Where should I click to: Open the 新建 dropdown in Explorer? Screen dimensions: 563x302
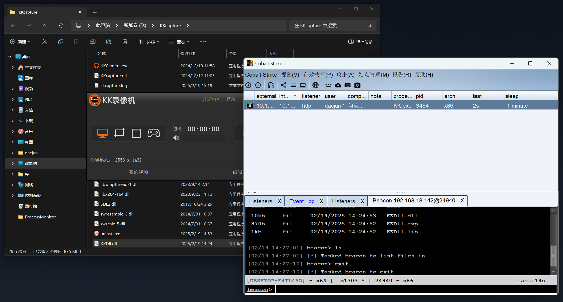(x=20, y=42)
